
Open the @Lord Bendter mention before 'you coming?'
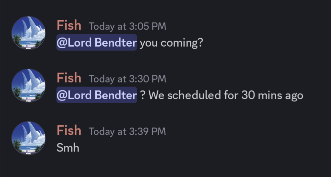pyautogui.click(x=97, y=42)
